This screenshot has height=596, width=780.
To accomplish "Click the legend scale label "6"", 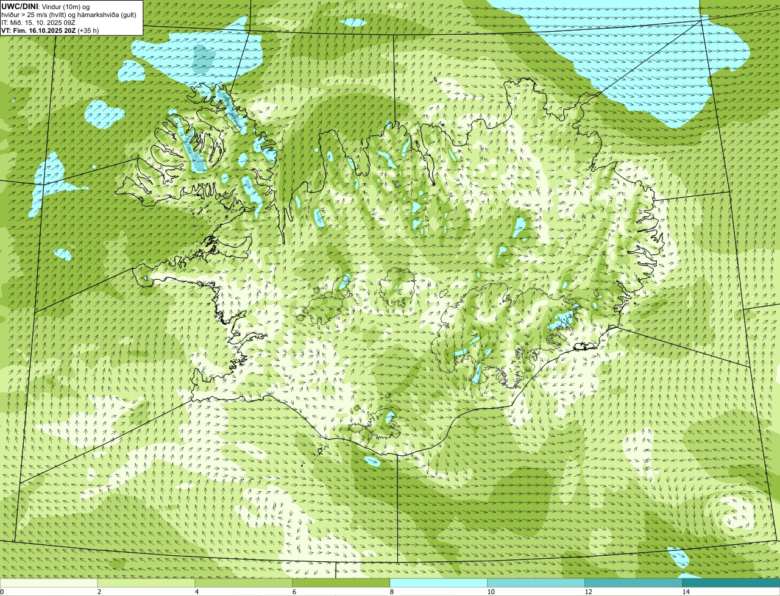I will [x=294, y=592].
